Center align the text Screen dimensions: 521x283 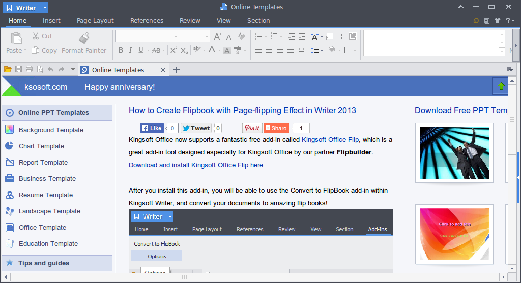[x=269, y=50]
